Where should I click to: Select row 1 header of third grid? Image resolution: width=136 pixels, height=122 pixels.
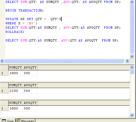pos(4,108)
